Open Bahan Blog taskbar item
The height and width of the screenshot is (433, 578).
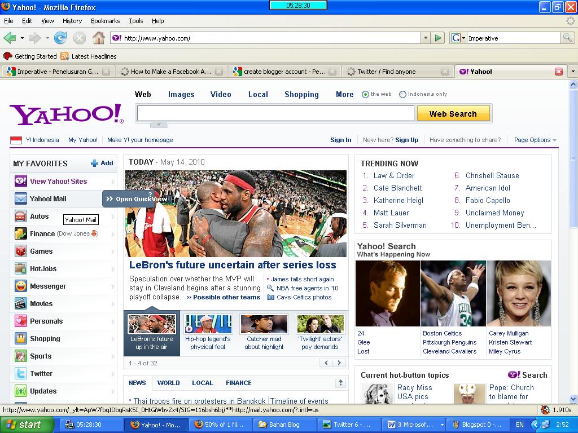point(284,425)
